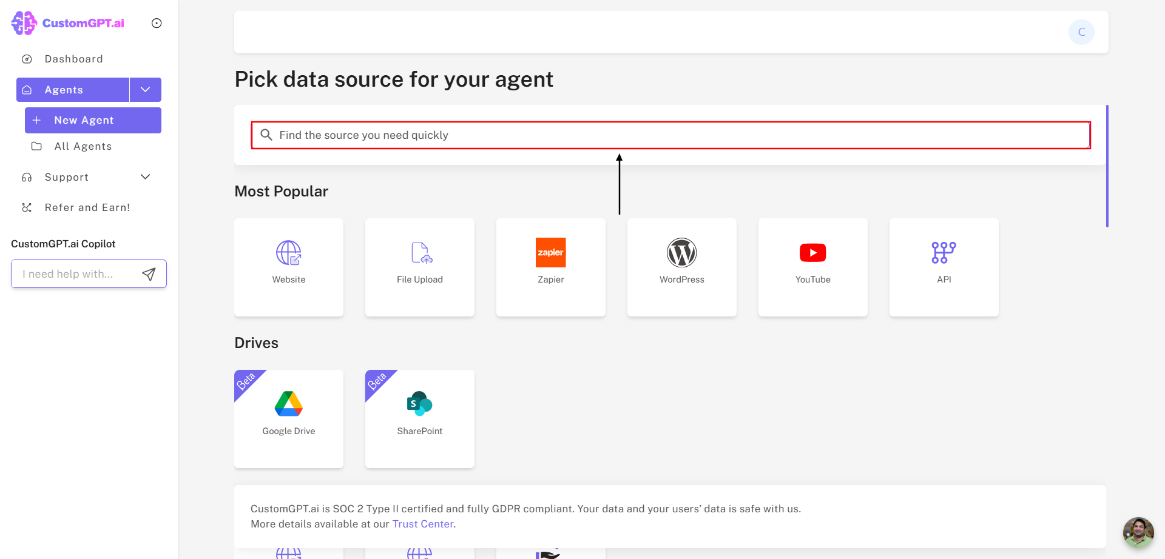This screenshot has width=1165, height=559.
Task: Open the Dashboard menu item
Action: [73, 59]
